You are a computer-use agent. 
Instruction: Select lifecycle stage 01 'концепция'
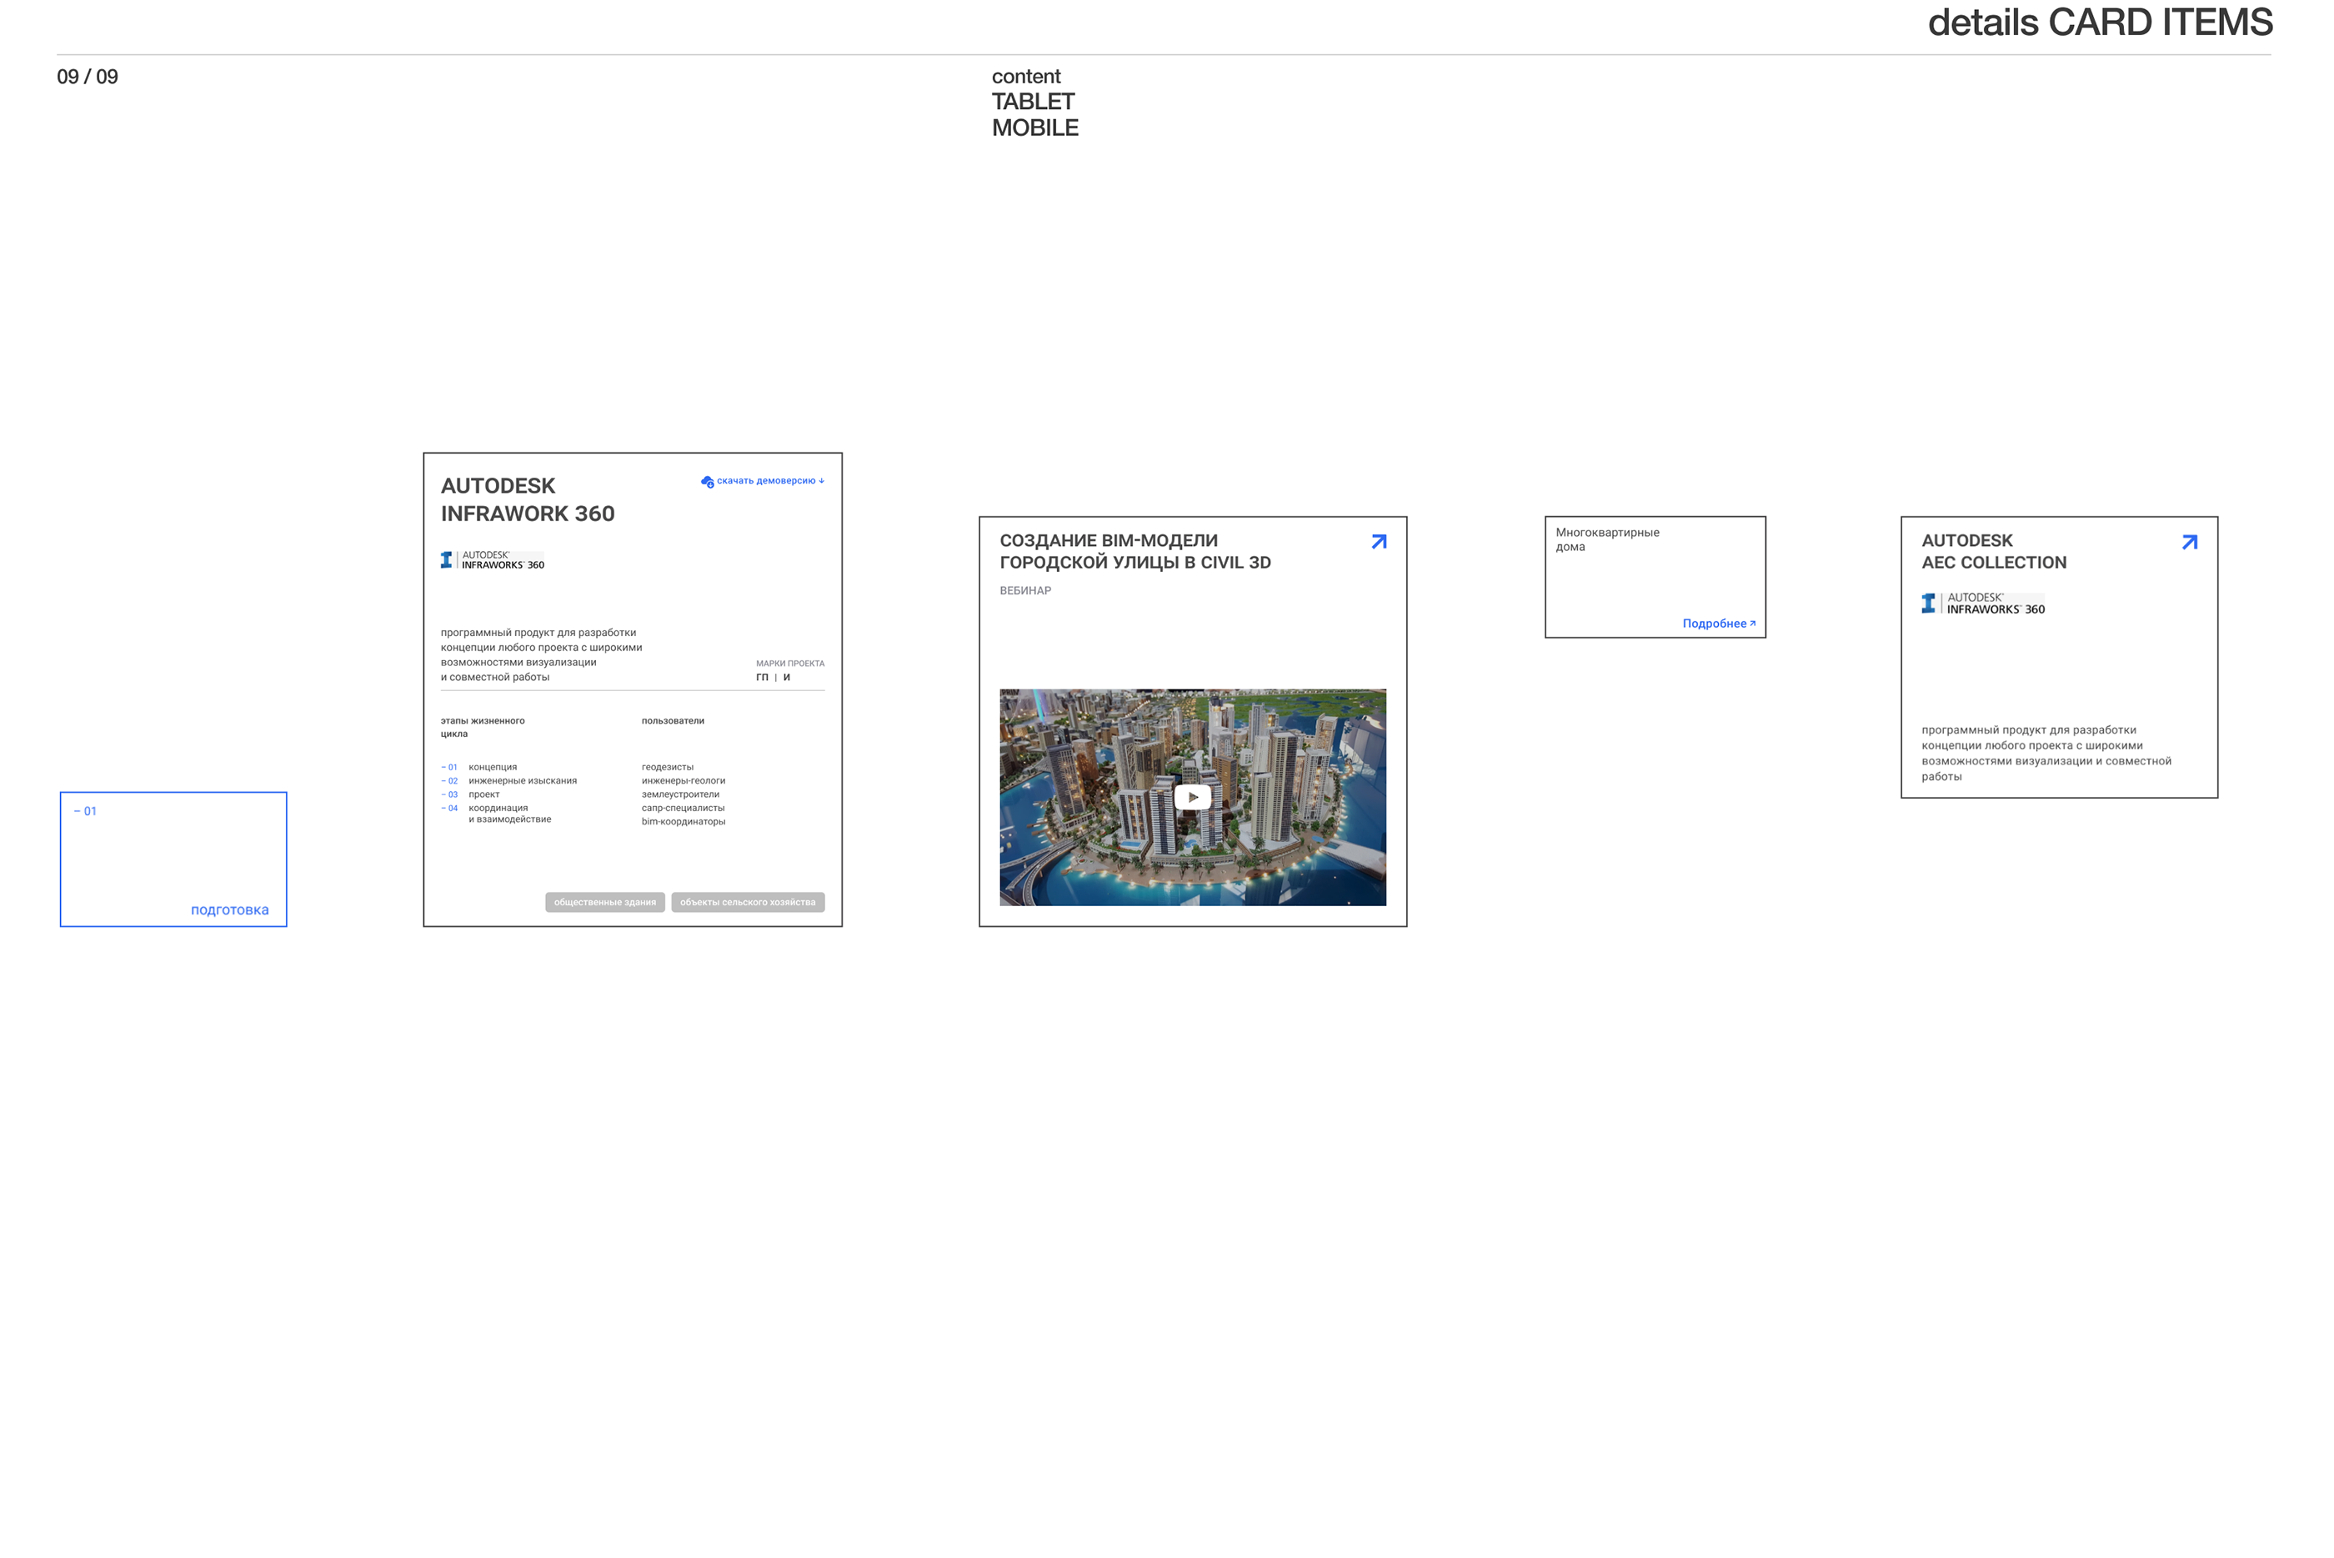click(492, 767)
